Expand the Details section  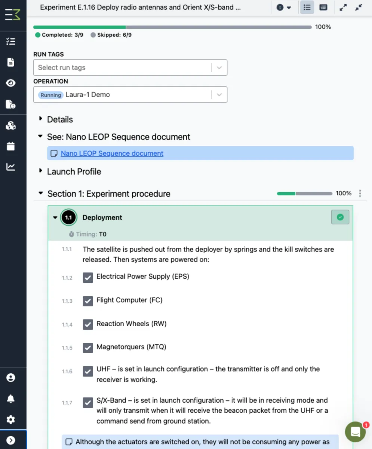click(40, 119)
